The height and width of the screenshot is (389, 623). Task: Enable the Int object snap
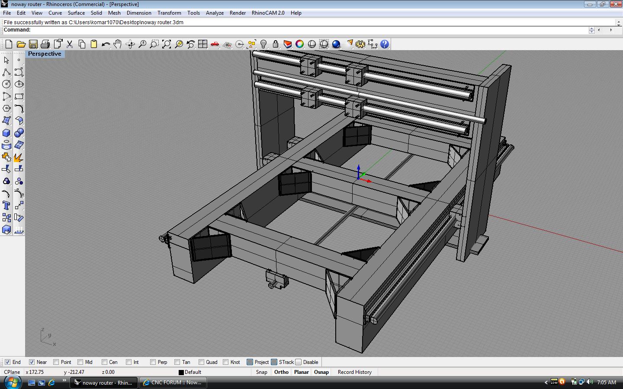point(128,362)
